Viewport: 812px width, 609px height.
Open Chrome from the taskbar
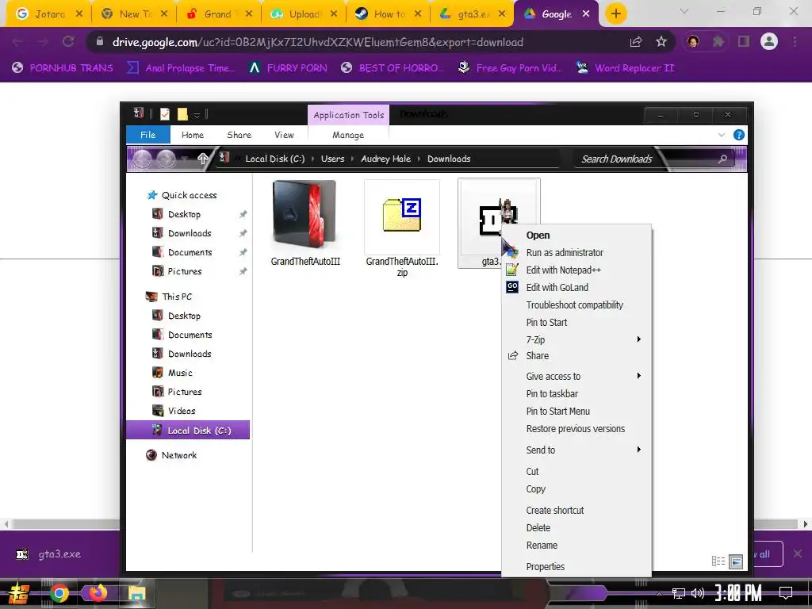point(59,593)
